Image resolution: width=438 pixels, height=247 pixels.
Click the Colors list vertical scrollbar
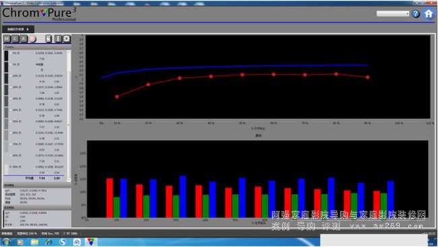69,116
